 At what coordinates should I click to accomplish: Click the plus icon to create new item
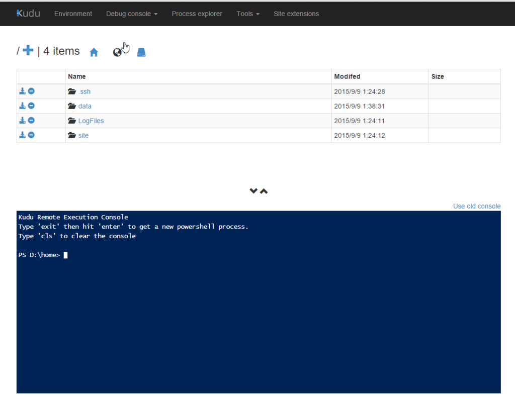28,50
